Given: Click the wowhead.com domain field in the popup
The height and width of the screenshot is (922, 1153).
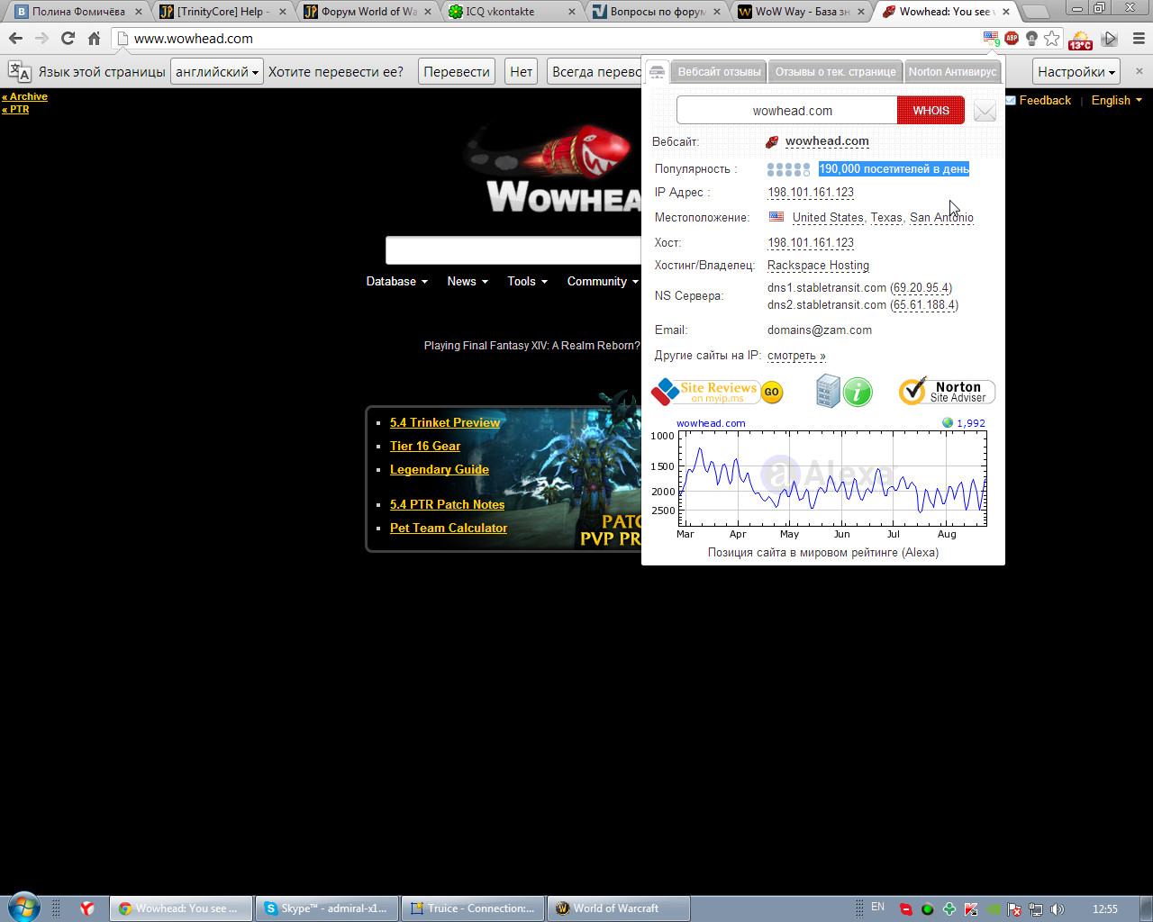Looking at the screenshot, I should (787, 111).
